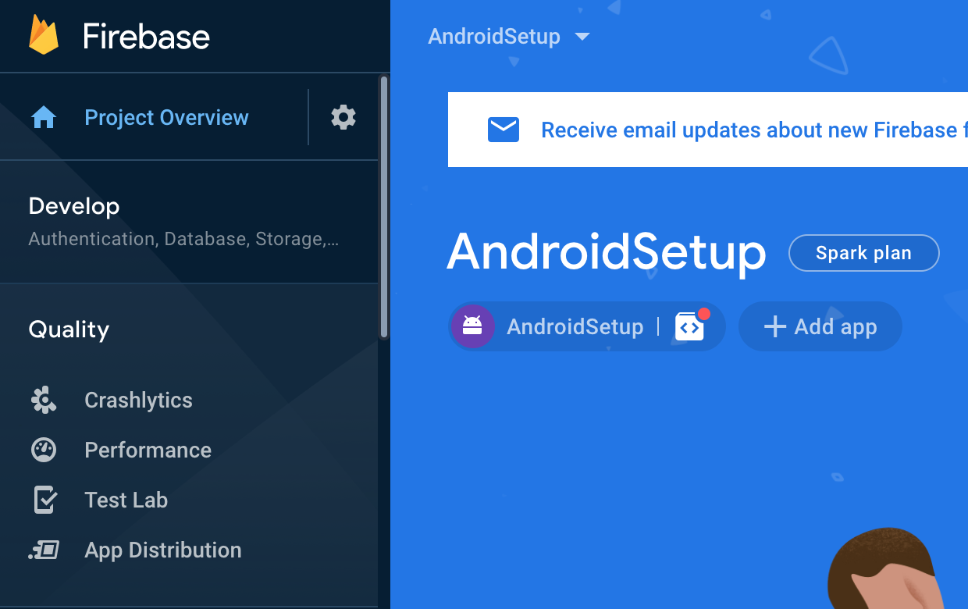The image size is (968, 609).
Task: Click the Project Overview home icon
Action: (x=44, y=117)
